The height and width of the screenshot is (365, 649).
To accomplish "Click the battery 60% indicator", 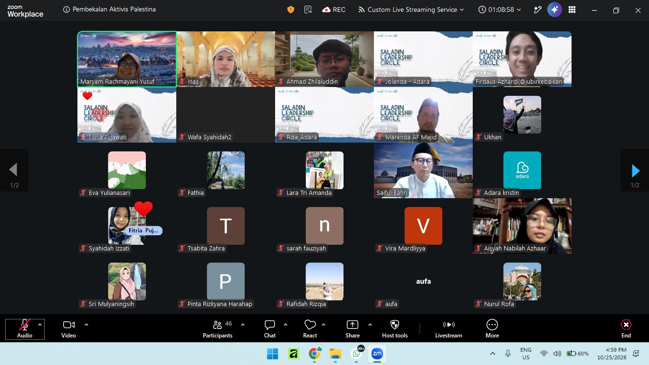I will pyautogui.click(x=577, y=354).
